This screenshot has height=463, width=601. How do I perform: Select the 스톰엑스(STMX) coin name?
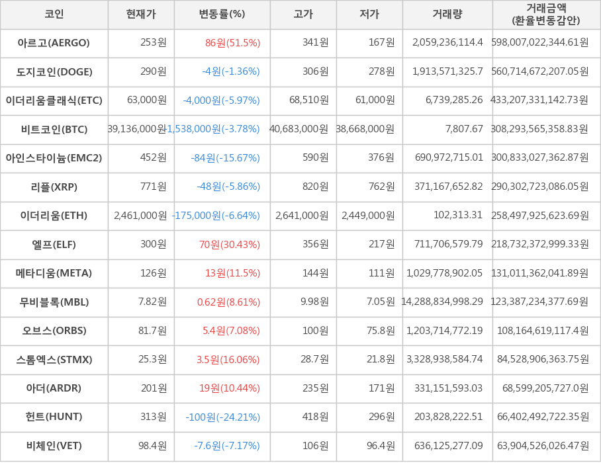[x=54, y=360]
